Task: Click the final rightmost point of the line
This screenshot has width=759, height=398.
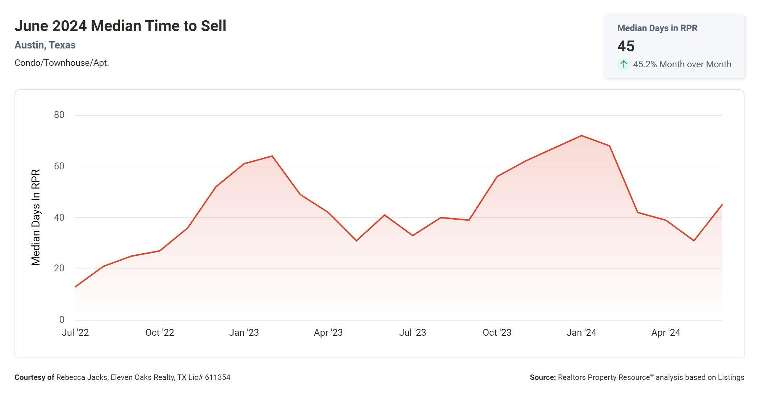Action: click(x=722, y=205)
